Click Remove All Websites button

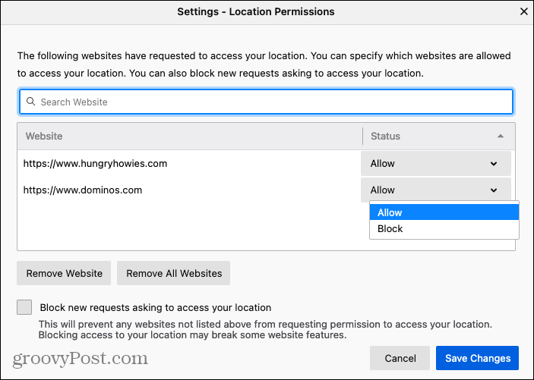[174, 273]
